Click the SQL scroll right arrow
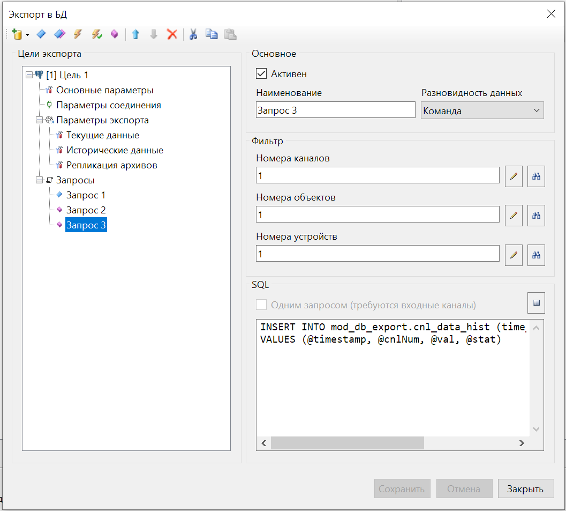The image size is (566, 511). (522, 443)
